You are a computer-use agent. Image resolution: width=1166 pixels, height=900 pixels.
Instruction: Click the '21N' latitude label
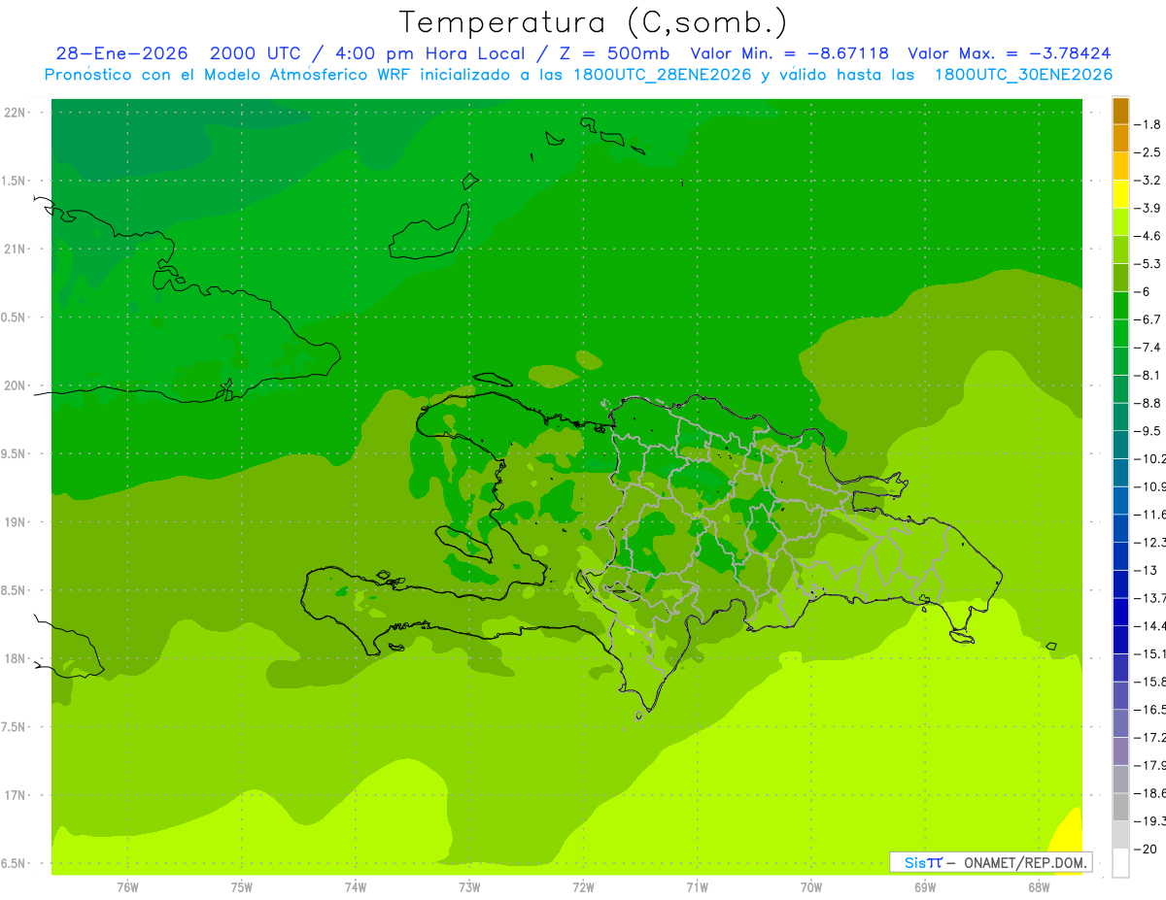coord(17,249)
